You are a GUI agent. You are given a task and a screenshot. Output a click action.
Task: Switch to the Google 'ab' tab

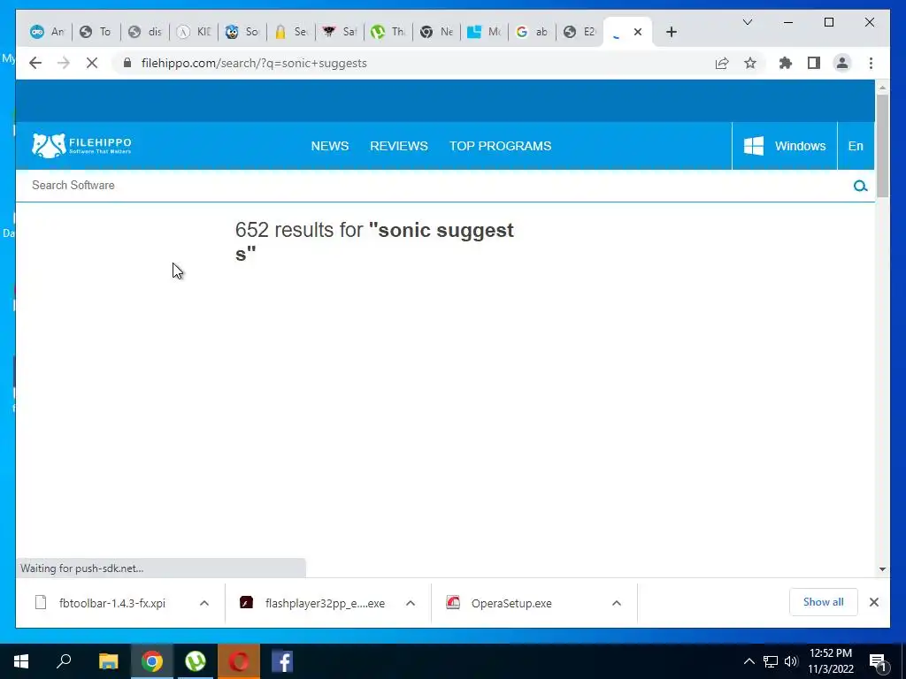click(532, 32)
